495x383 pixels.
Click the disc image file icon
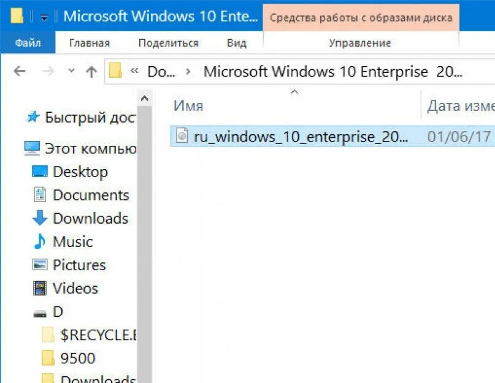coord(182,135)
